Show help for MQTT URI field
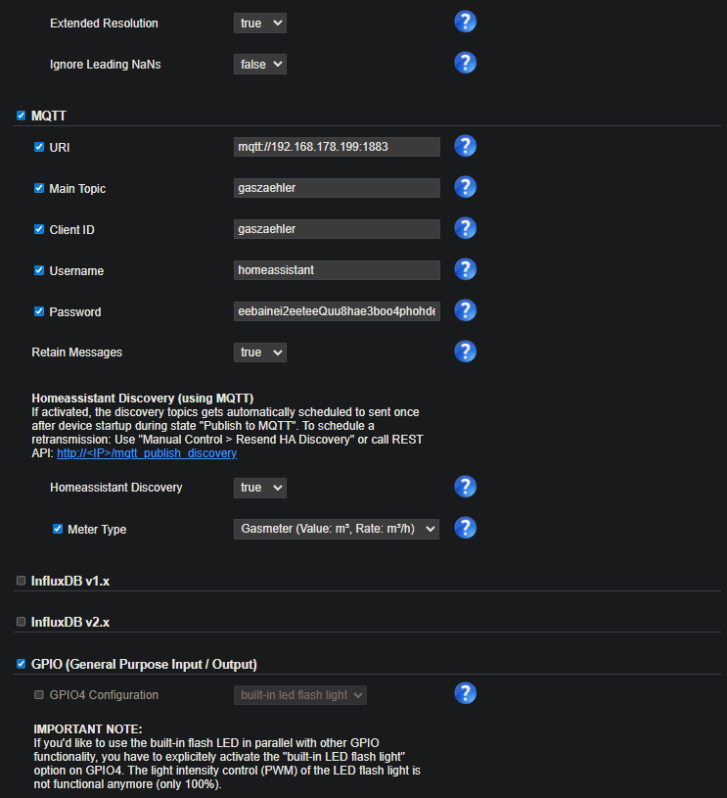727x798 pixels. [466, 146]
